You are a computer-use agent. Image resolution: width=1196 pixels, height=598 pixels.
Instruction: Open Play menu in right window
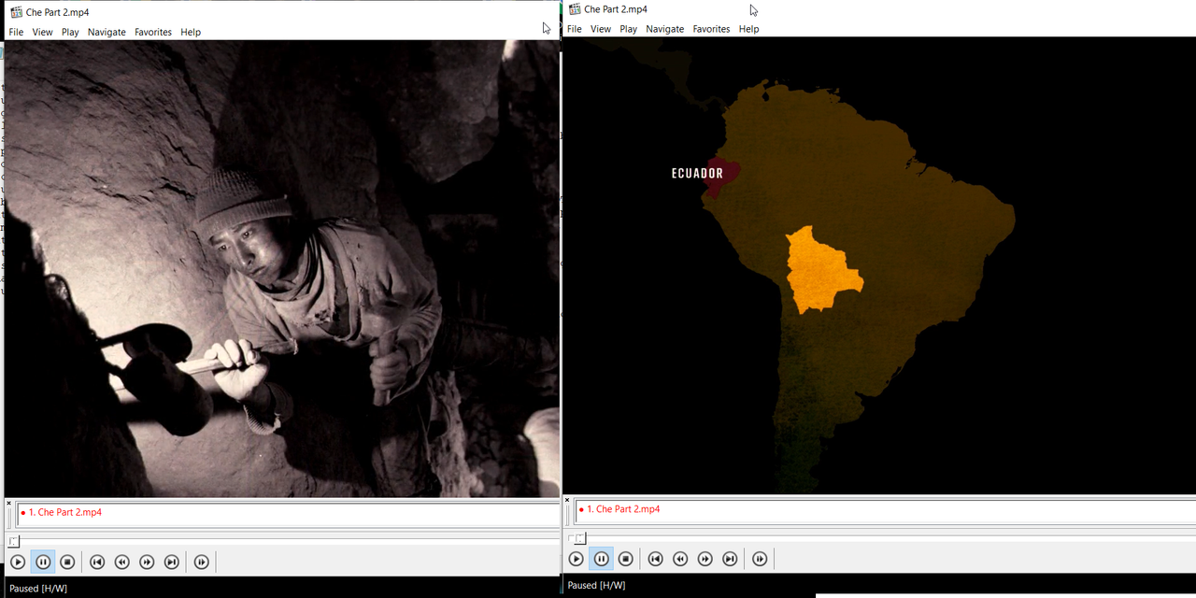pyautogui.click(x=629, y=29)
